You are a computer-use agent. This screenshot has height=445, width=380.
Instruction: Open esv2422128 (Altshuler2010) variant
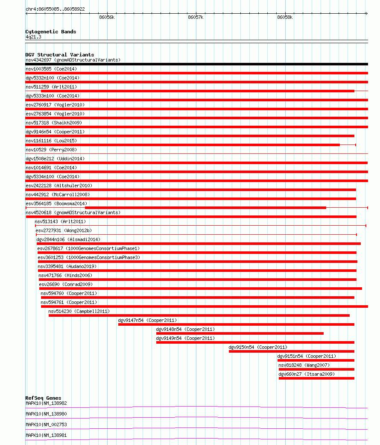pyautogui.click(x=59, y=186)
